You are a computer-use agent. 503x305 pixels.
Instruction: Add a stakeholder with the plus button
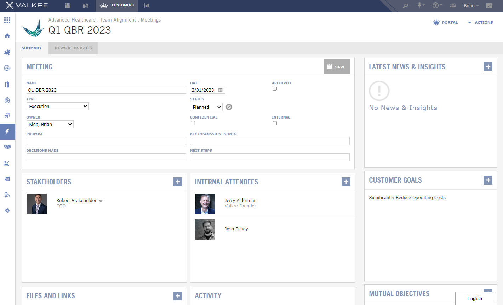click(x=178, y=182)
